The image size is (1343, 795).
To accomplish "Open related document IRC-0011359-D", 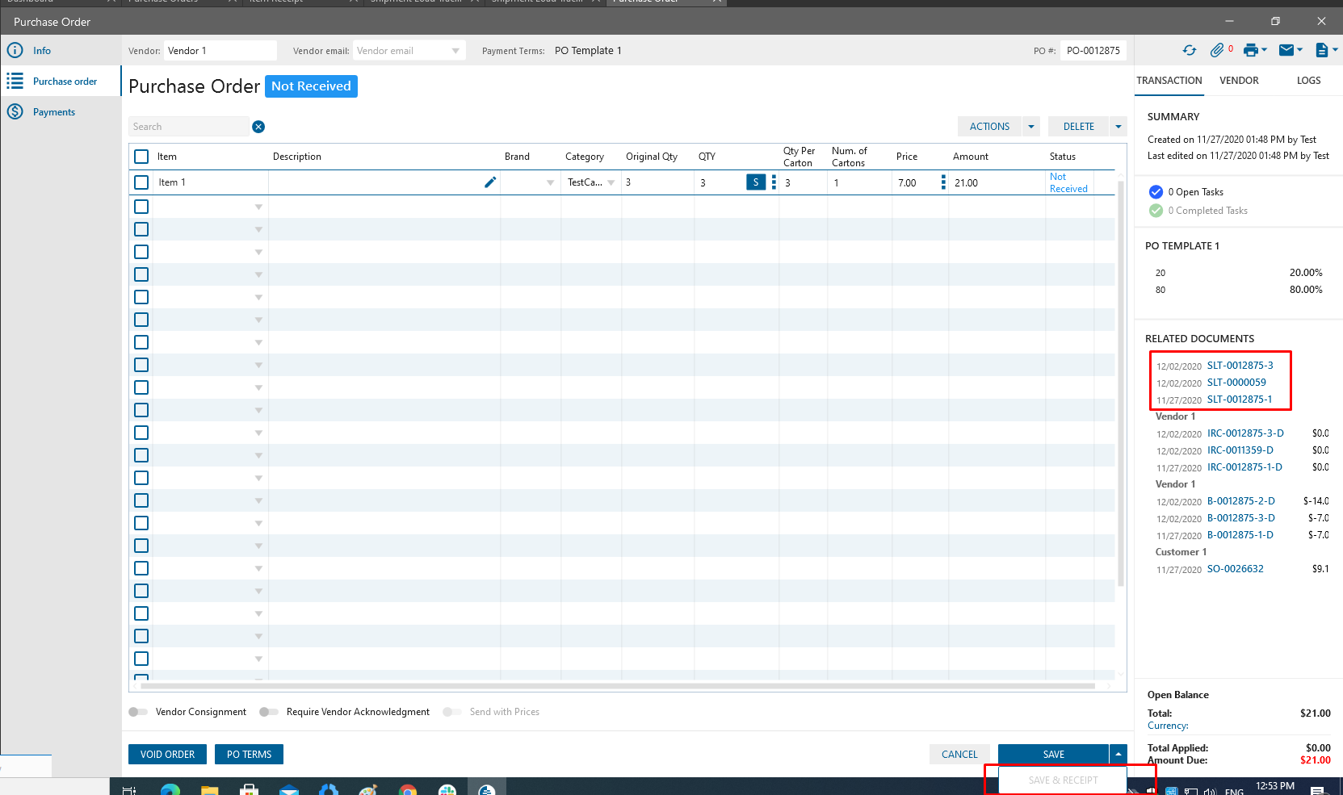I will pos(1240,450).
